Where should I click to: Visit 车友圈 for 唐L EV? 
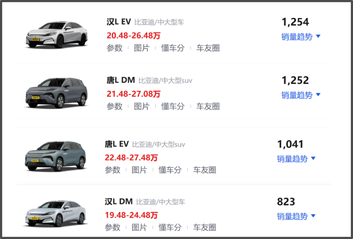(205, 170)
